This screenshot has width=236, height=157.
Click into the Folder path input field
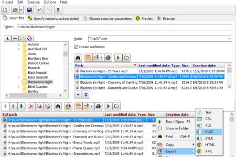click(x=123, y=27)
